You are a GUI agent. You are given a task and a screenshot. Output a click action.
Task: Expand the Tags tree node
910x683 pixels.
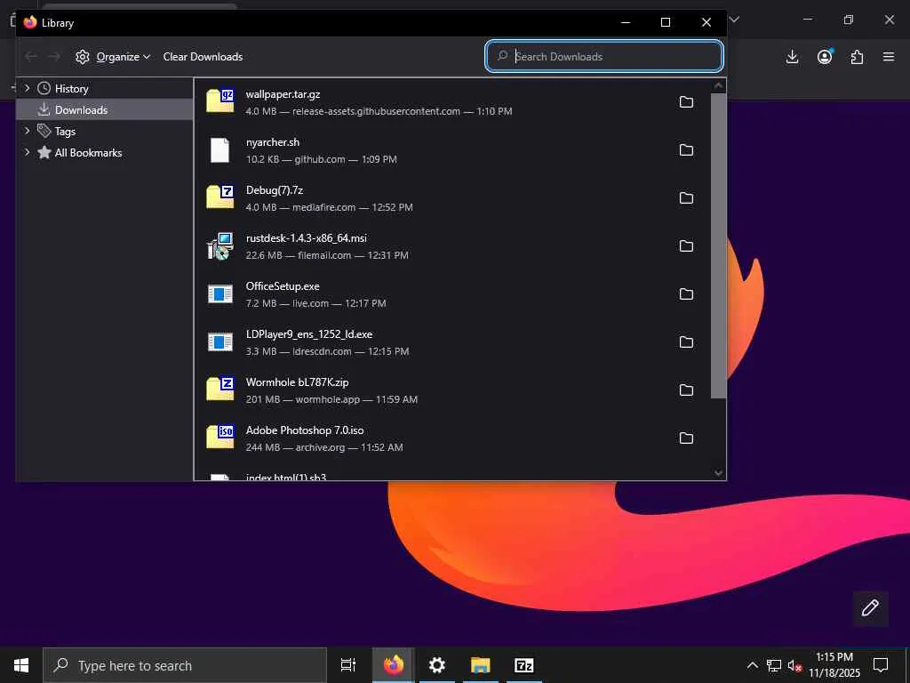pos(28,131)
